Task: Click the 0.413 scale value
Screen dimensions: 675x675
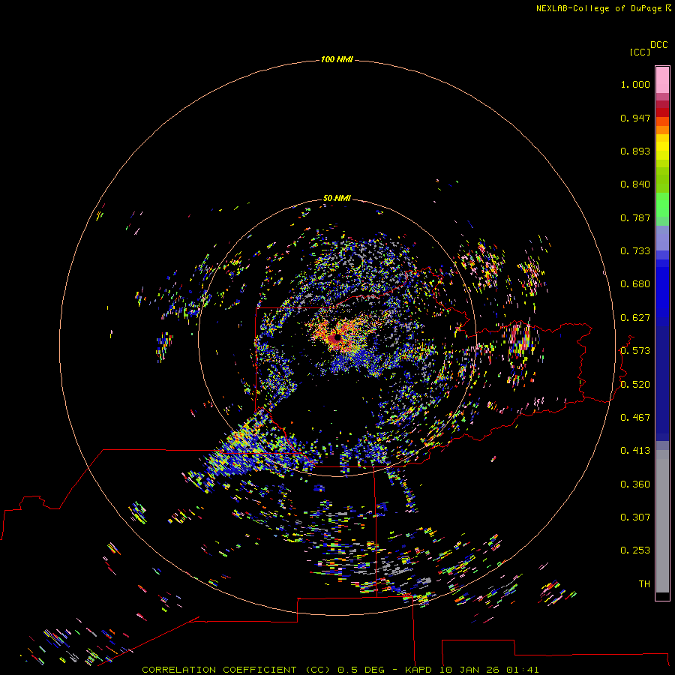Action: [635, 451]
